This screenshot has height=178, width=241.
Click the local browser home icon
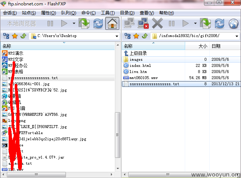tap(112, 23)
